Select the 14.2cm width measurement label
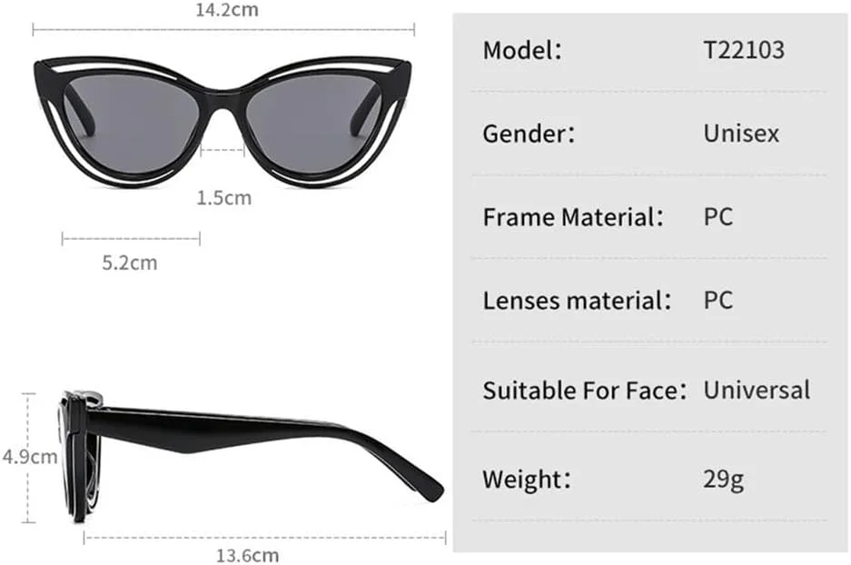 227,10
